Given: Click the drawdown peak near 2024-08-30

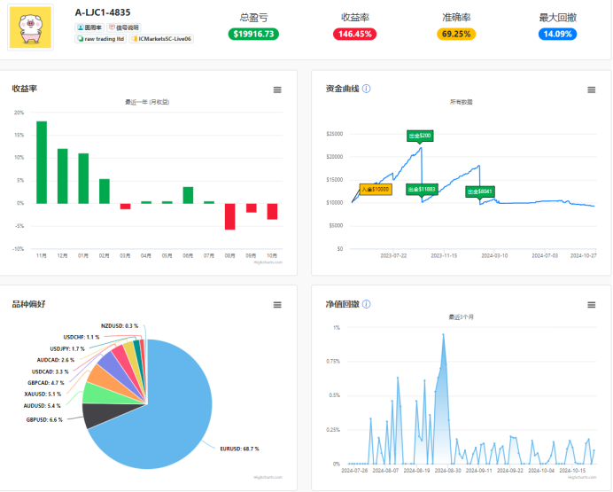Looking at the screenshot, I should 443,334.
